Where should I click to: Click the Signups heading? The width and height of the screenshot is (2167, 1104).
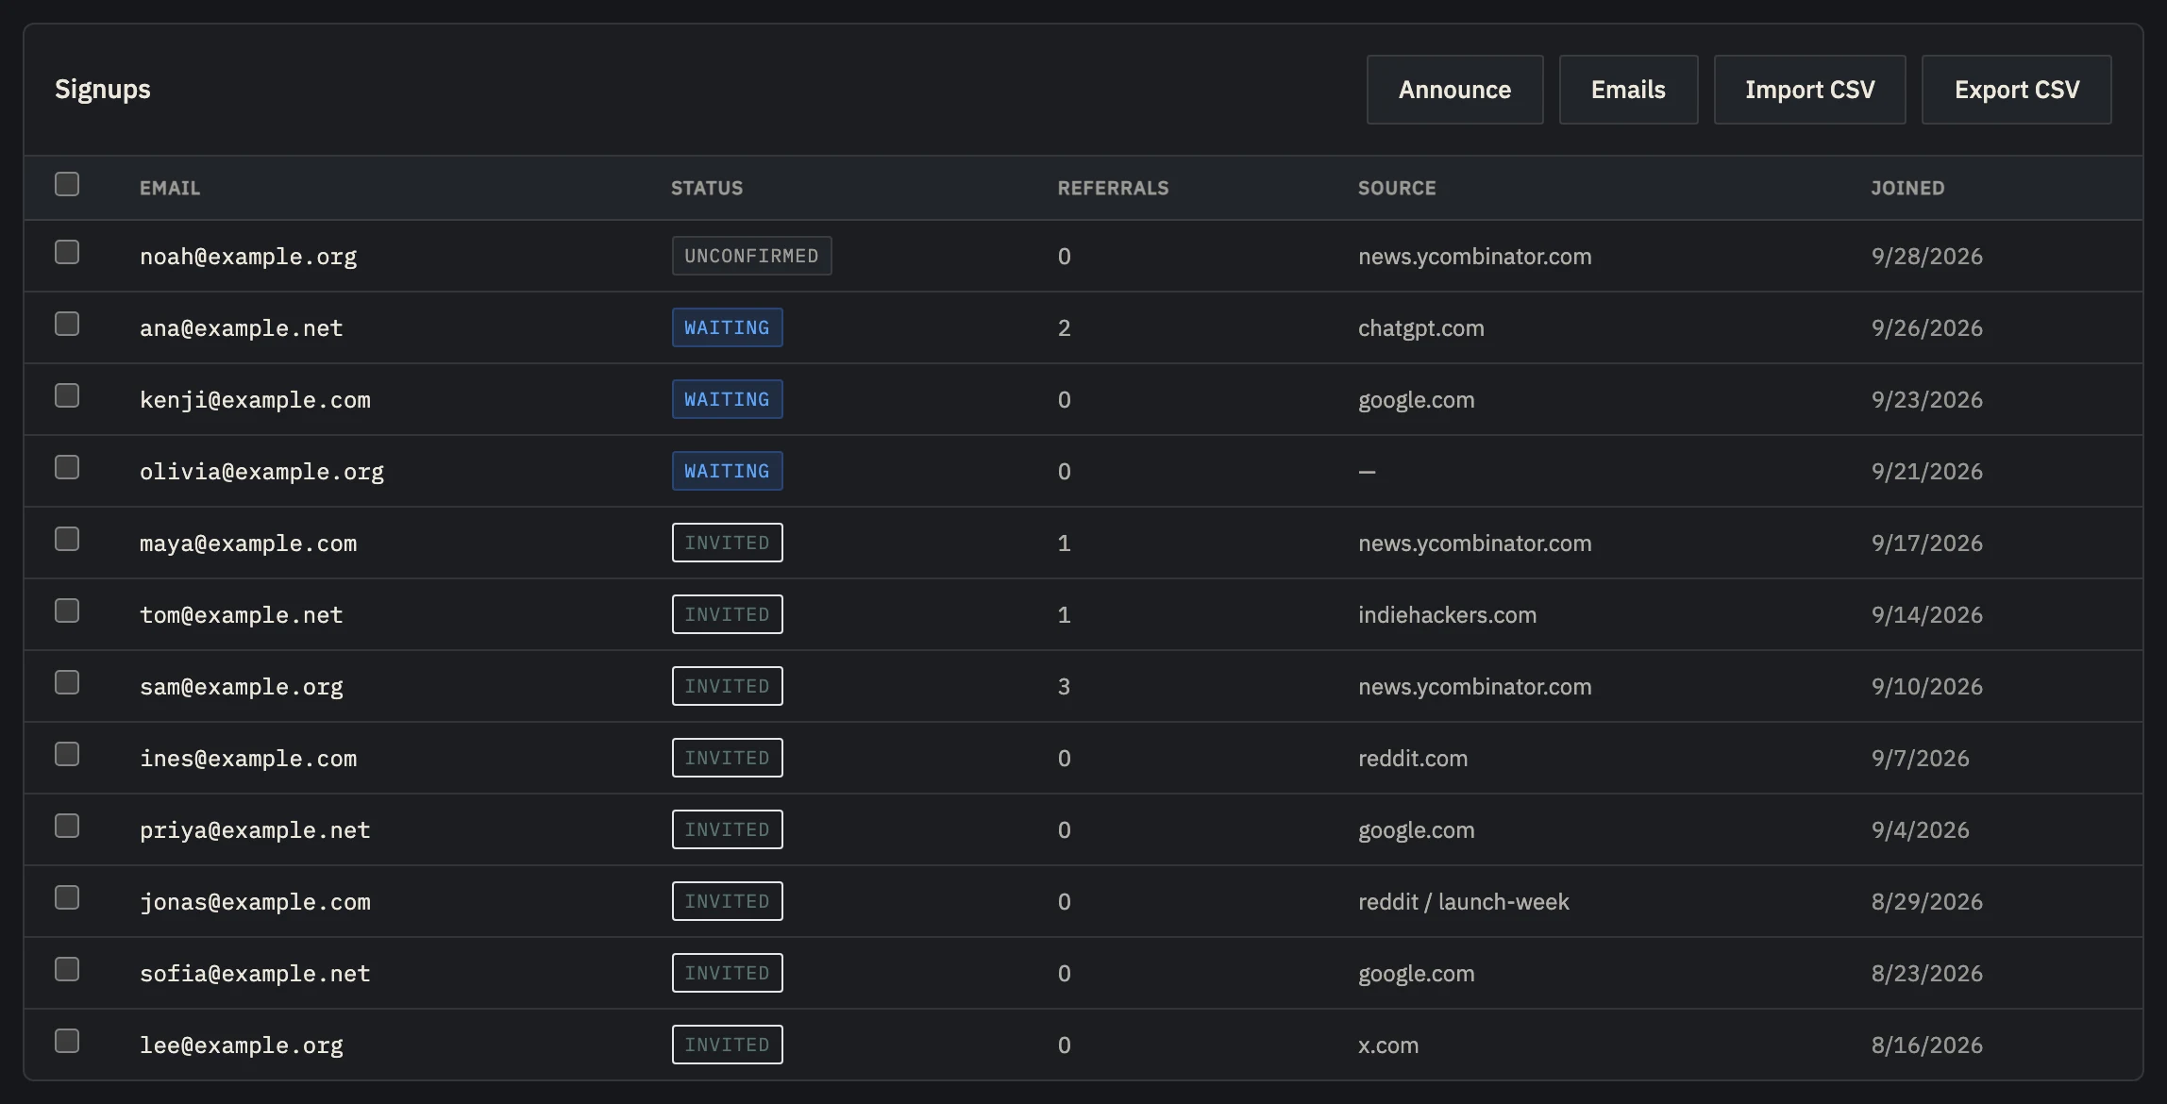point(102,90)
